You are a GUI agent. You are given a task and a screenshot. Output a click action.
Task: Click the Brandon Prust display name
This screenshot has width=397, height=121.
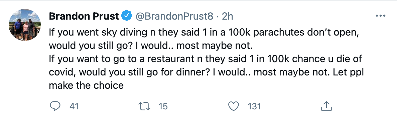pos(84,16)
